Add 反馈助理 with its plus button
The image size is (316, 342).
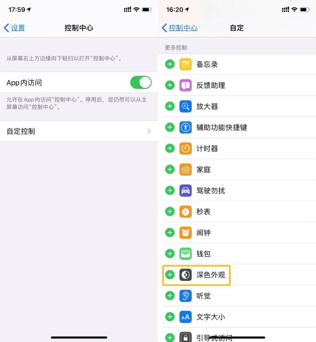click(x=170, y=85)
